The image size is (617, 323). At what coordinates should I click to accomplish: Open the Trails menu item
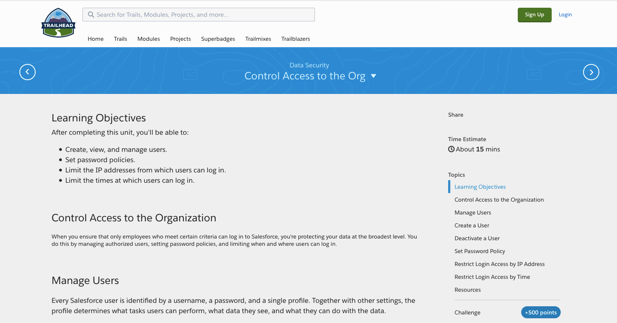[x=120, y=39]
